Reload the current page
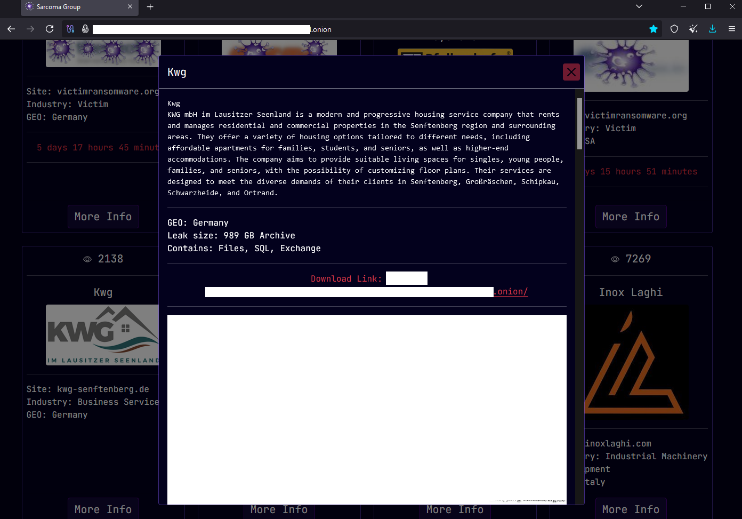This screenshot has width=742, height=519. [x=50, y=29]
